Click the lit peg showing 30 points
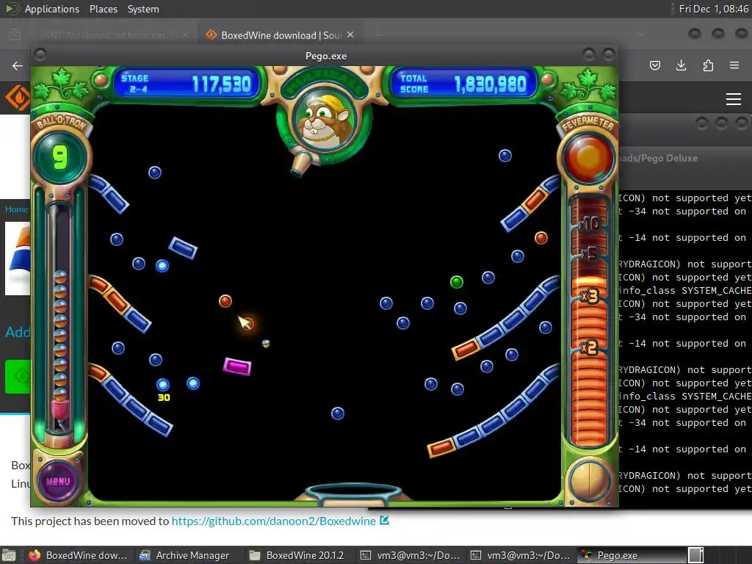 coord(163,385)
